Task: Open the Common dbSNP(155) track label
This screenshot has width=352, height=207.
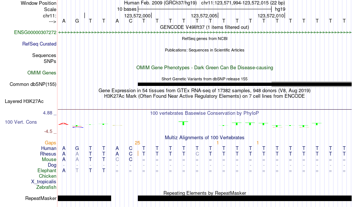Action: [x=33, y=84]
